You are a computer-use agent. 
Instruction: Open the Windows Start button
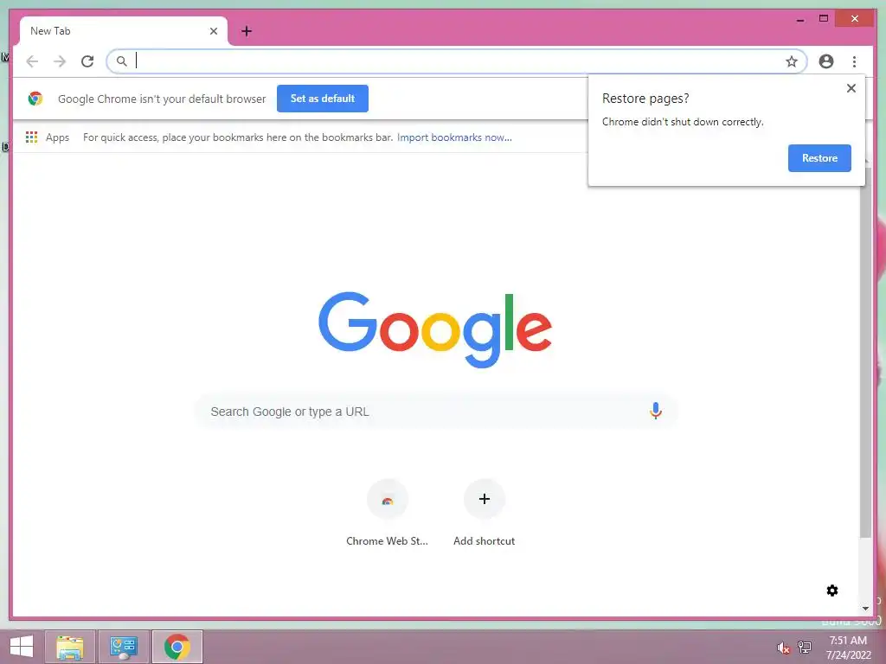(22, 647)
